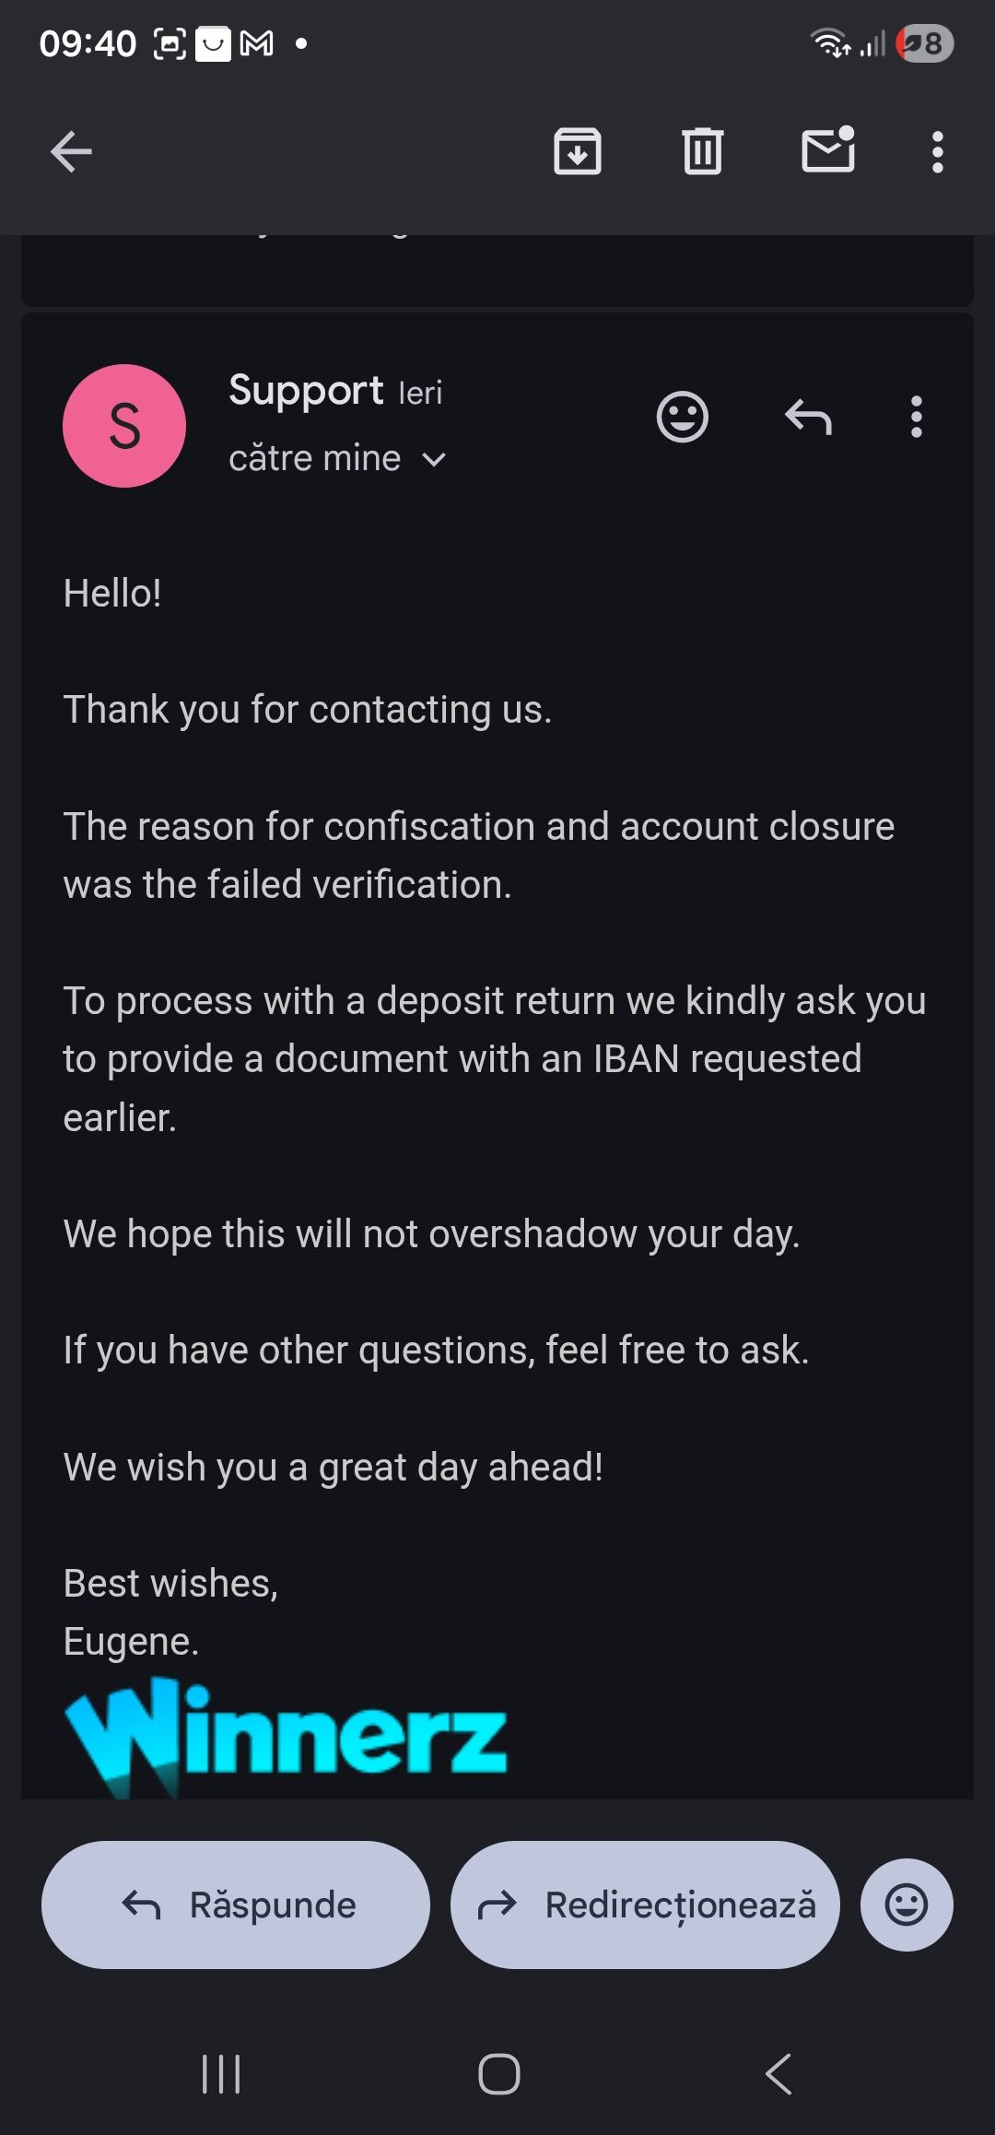
Task: Tap the reply arrow in message header
Action: (808, 417)
